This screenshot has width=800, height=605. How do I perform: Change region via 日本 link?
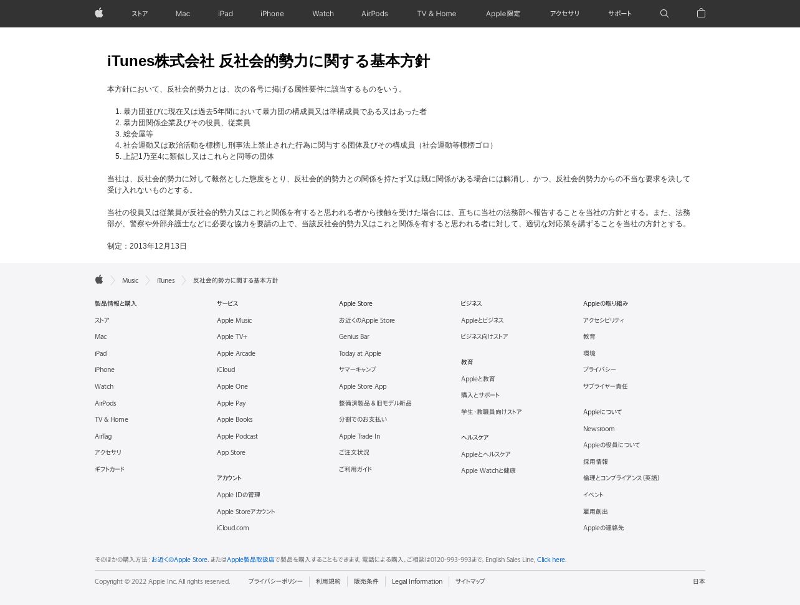(699, 581)
